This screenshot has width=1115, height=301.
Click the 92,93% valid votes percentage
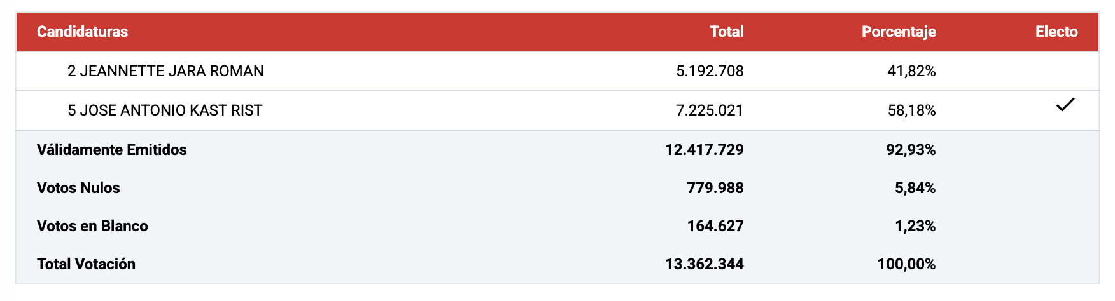tap(911, 150)
